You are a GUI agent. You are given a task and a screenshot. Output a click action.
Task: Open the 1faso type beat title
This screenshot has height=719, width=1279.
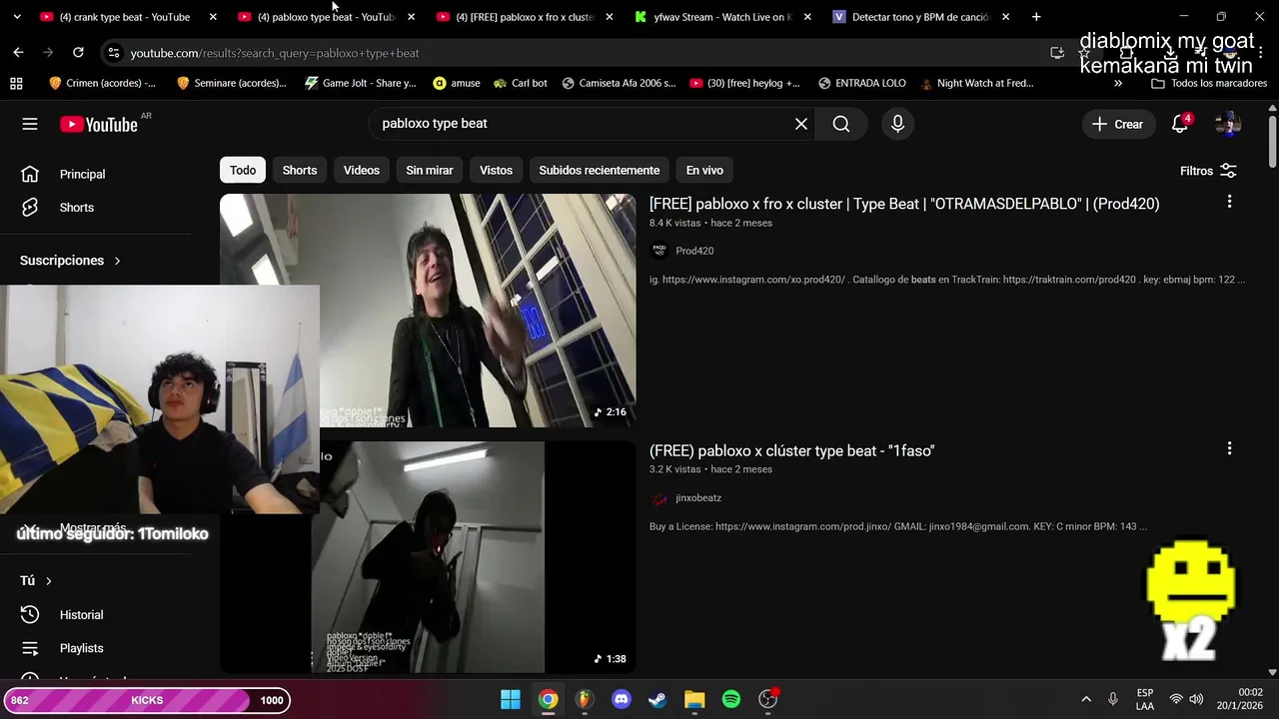coord(791,451)
